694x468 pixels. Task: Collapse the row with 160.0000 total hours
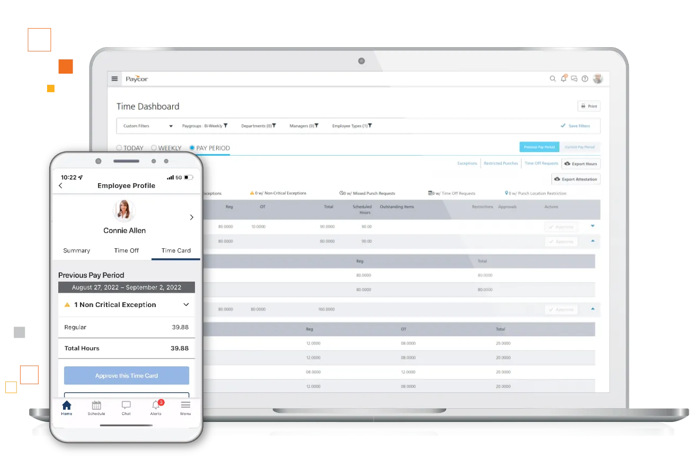(593, 309)
